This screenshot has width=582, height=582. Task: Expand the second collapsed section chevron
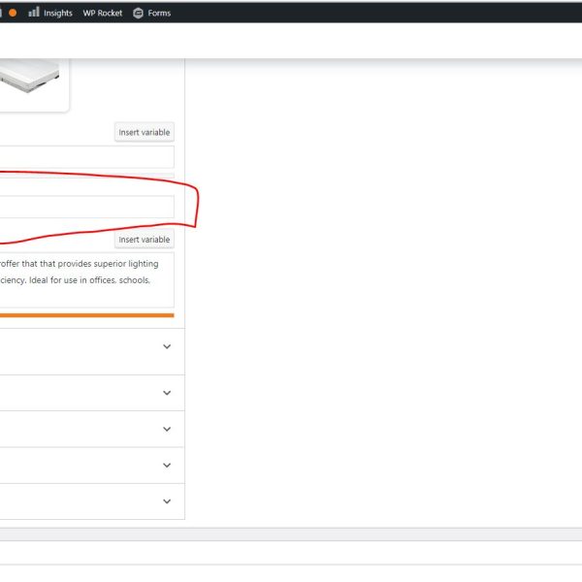(x=167, y=393)
